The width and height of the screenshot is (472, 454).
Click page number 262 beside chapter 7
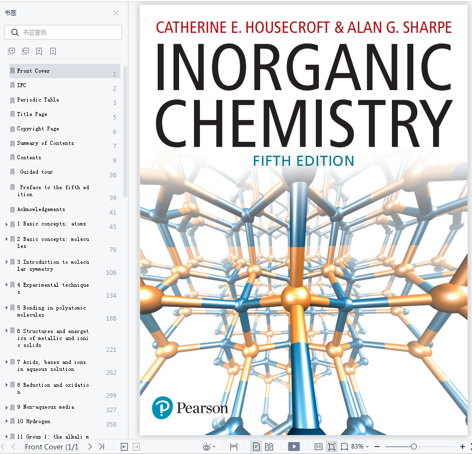point(111,373)
